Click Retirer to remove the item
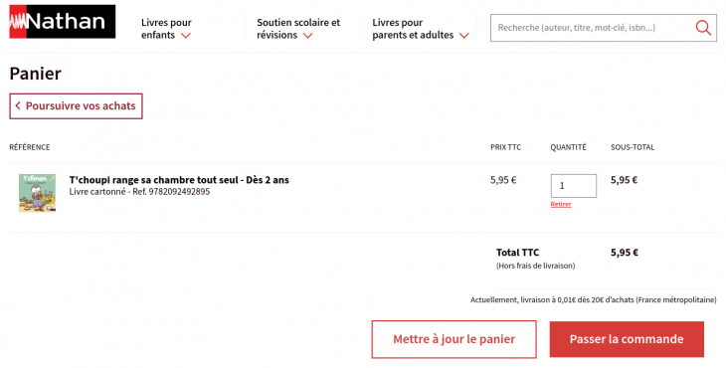 (x=561, y=204)
